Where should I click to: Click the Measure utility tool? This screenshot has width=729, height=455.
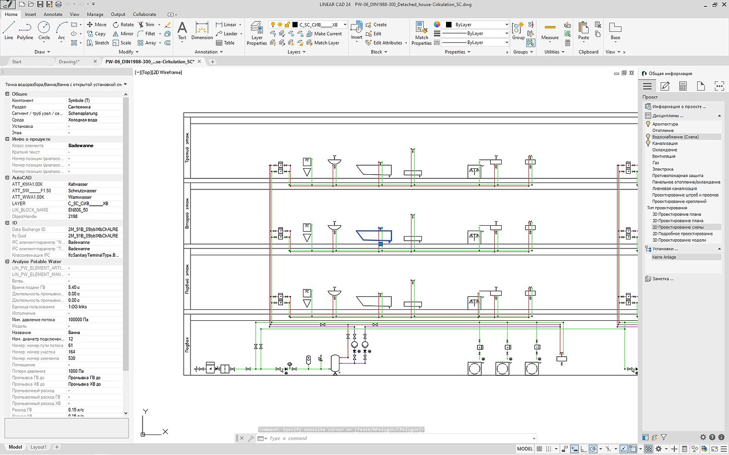pos(550,31)
